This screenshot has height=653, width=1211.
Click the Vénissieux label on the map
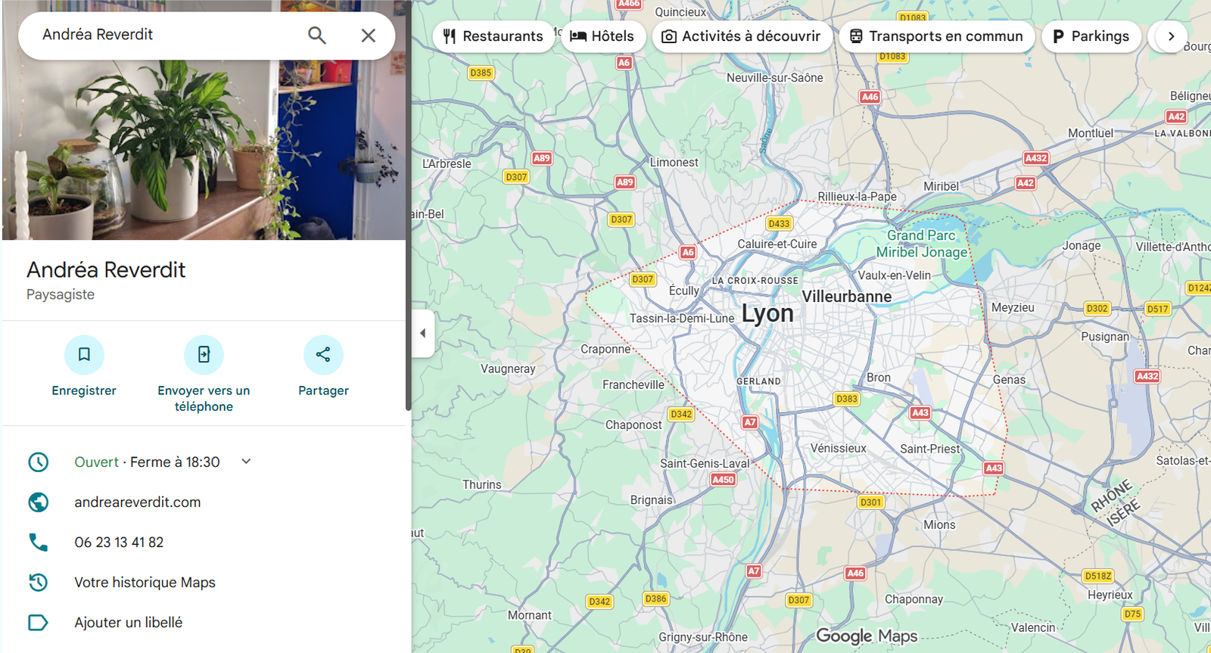(839, 448)
